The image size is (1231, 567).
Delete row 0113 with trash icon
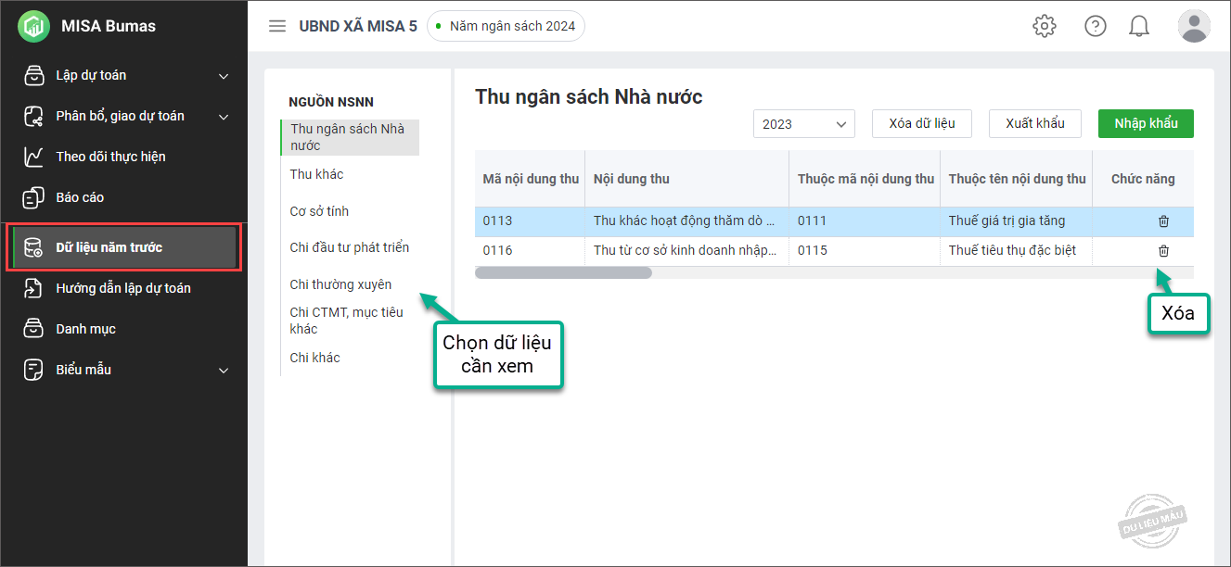1163,221
